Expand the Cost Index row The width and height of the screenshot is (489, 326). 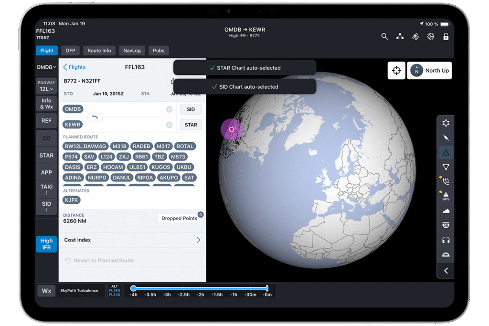[x=132, y=240]
